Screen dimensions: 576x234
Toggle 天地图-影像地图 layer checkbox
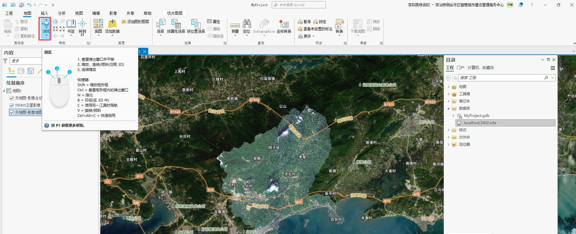pos(12,113)
